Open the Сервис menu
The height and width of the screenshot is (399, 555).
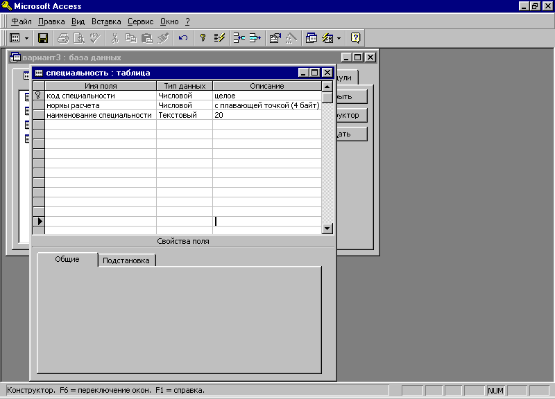[141, 21]
